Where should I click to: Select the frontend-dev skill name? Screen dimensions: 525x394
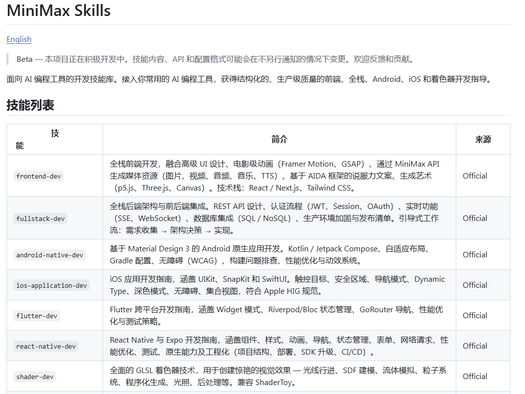pyautogui.click(x=39, y=176)
